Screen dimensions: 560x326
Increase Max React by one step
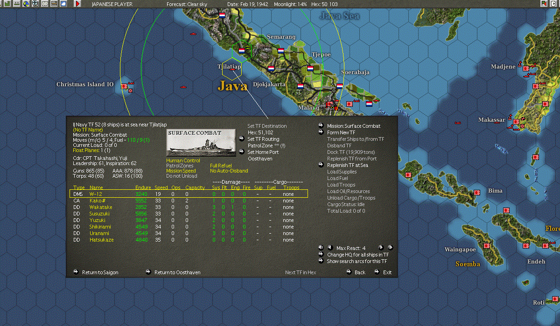click(381, 248)
